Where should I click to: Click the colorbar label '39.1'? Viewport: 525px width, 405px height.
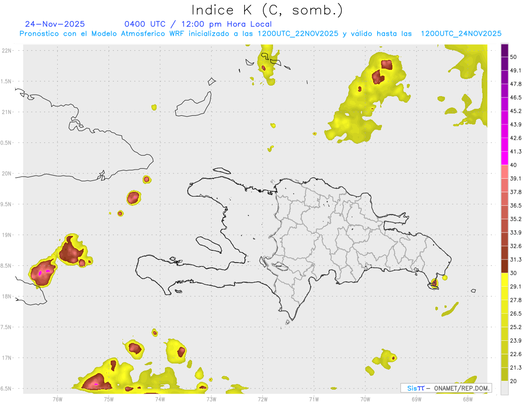coord(516,179)
